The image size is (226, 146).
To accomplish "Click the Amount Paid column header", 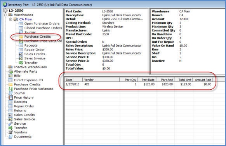I will (x=203, y=80).
